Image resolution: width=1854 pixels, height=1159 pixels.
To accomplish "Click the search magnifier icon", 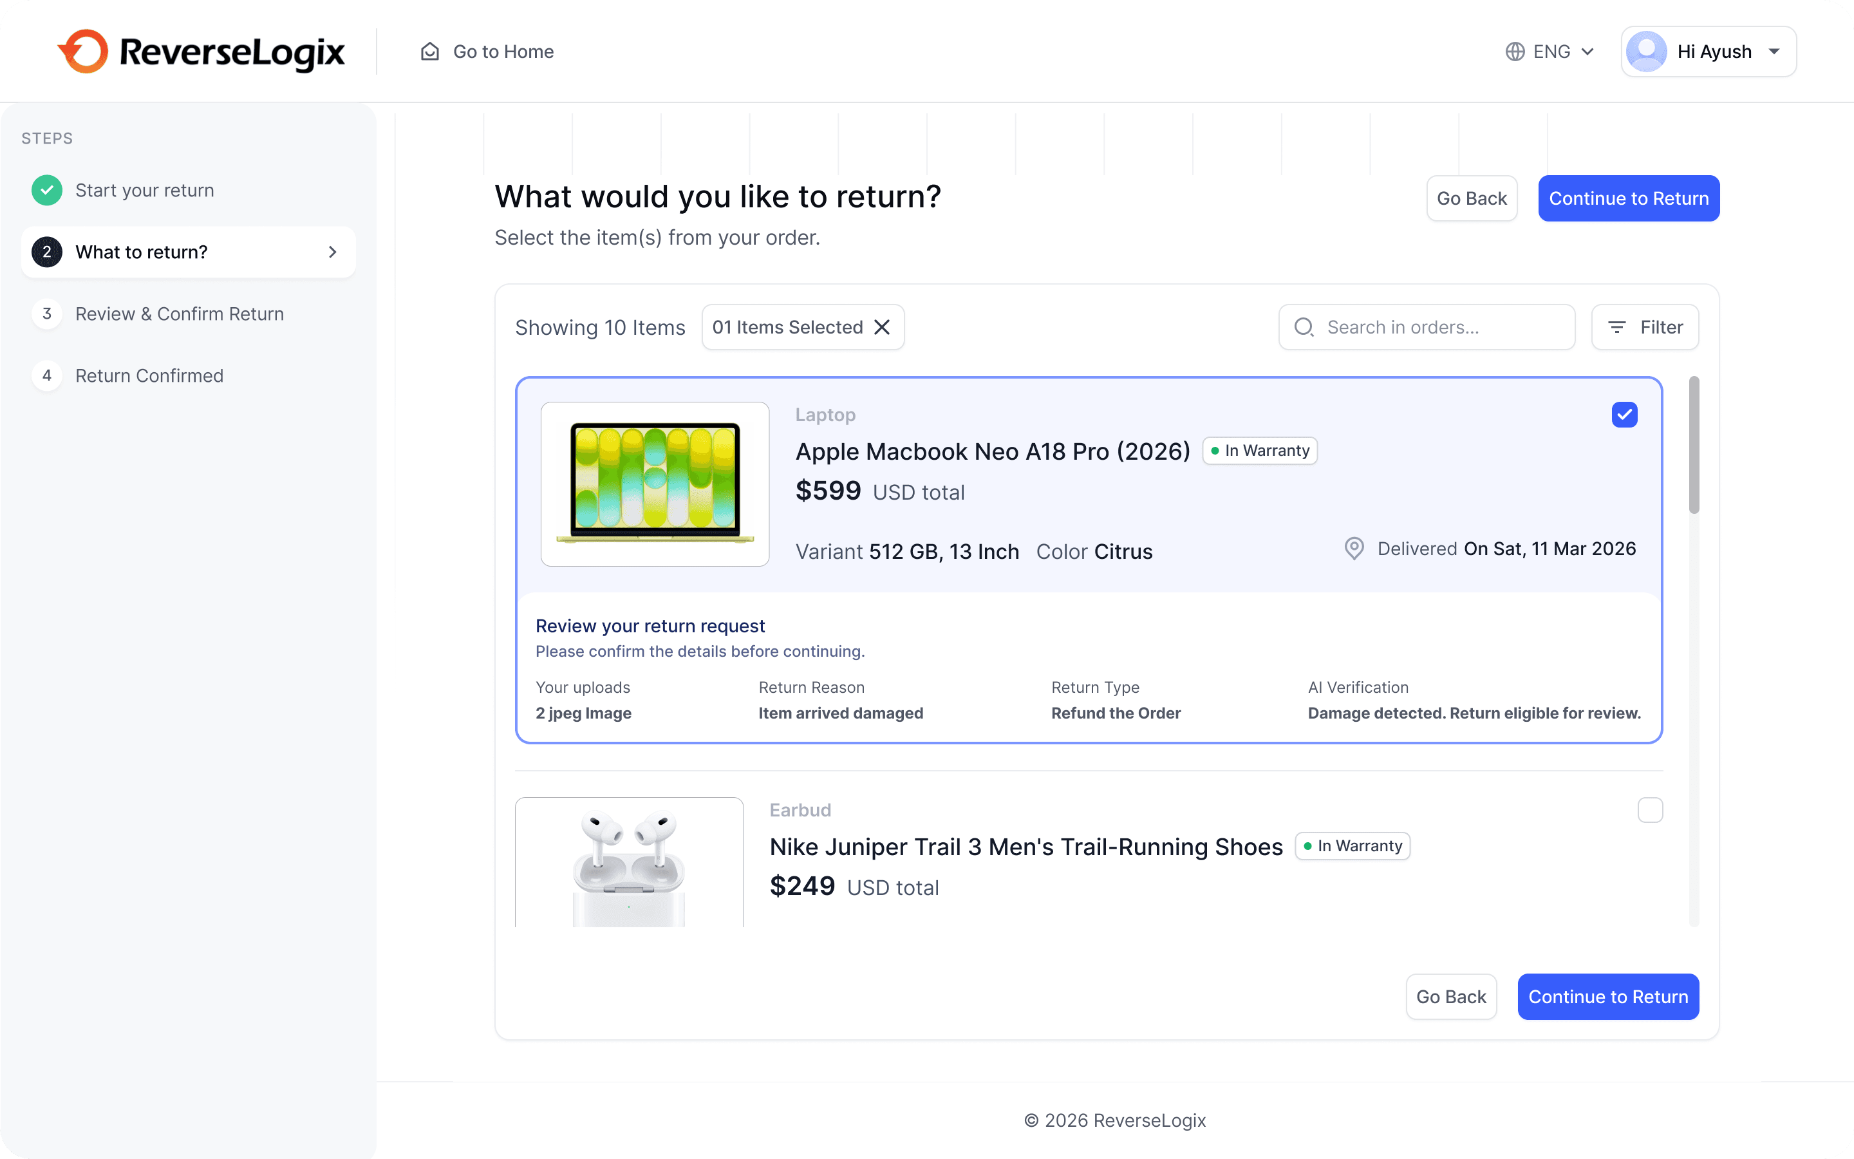I will [1303, 327].
